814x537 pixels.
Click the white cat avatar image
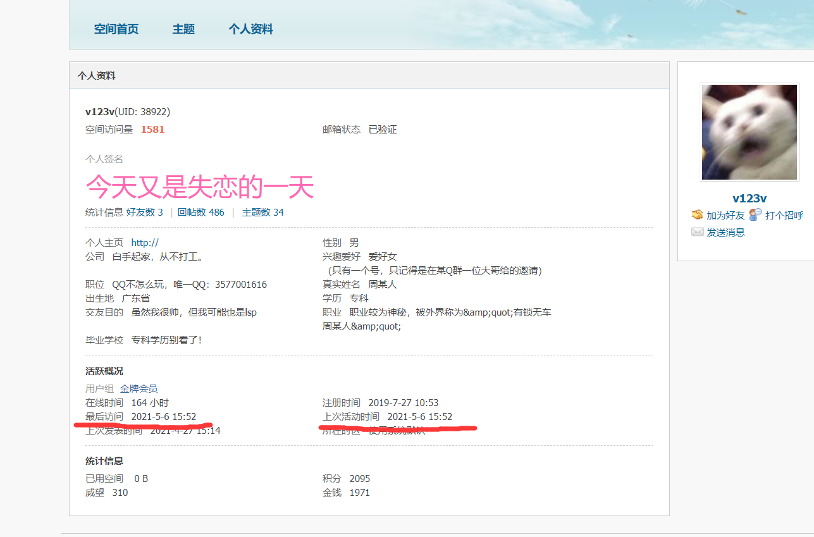749,132
